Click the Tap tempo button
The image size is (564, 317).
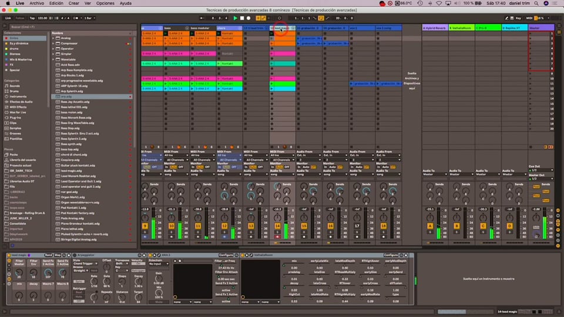click(x=32, y=18)
